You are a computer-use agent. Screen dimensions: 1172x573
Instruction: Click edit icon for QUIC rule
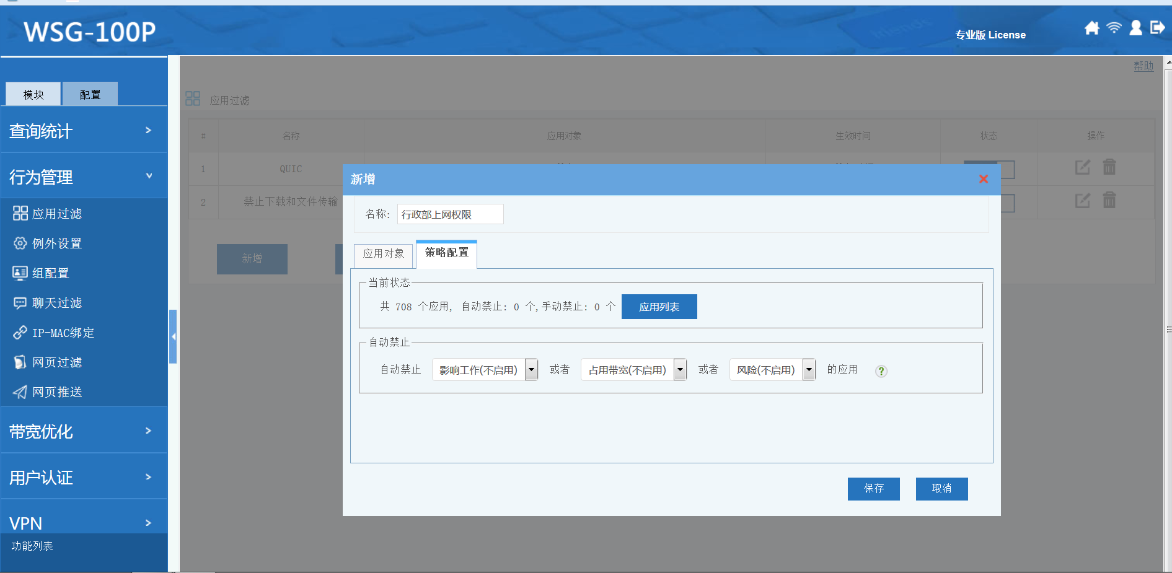point(1082,167)
